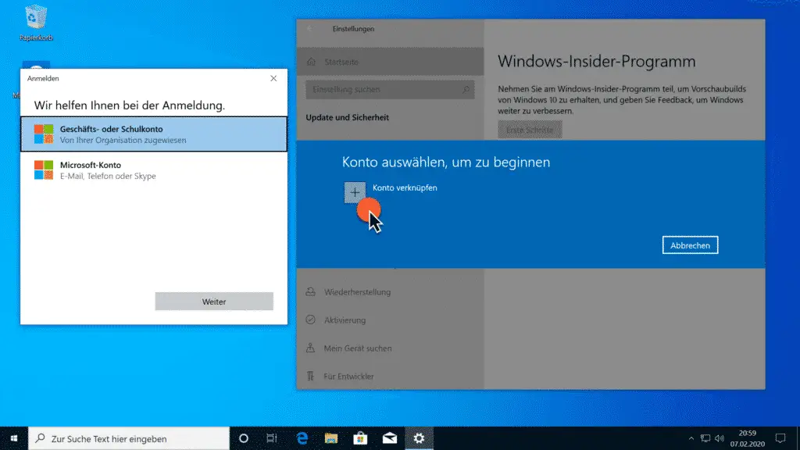The height and width of the screenshot is (450, 800).
Task: Open Für Entwickler in Settings sidebar
Action: pos(391,376)
